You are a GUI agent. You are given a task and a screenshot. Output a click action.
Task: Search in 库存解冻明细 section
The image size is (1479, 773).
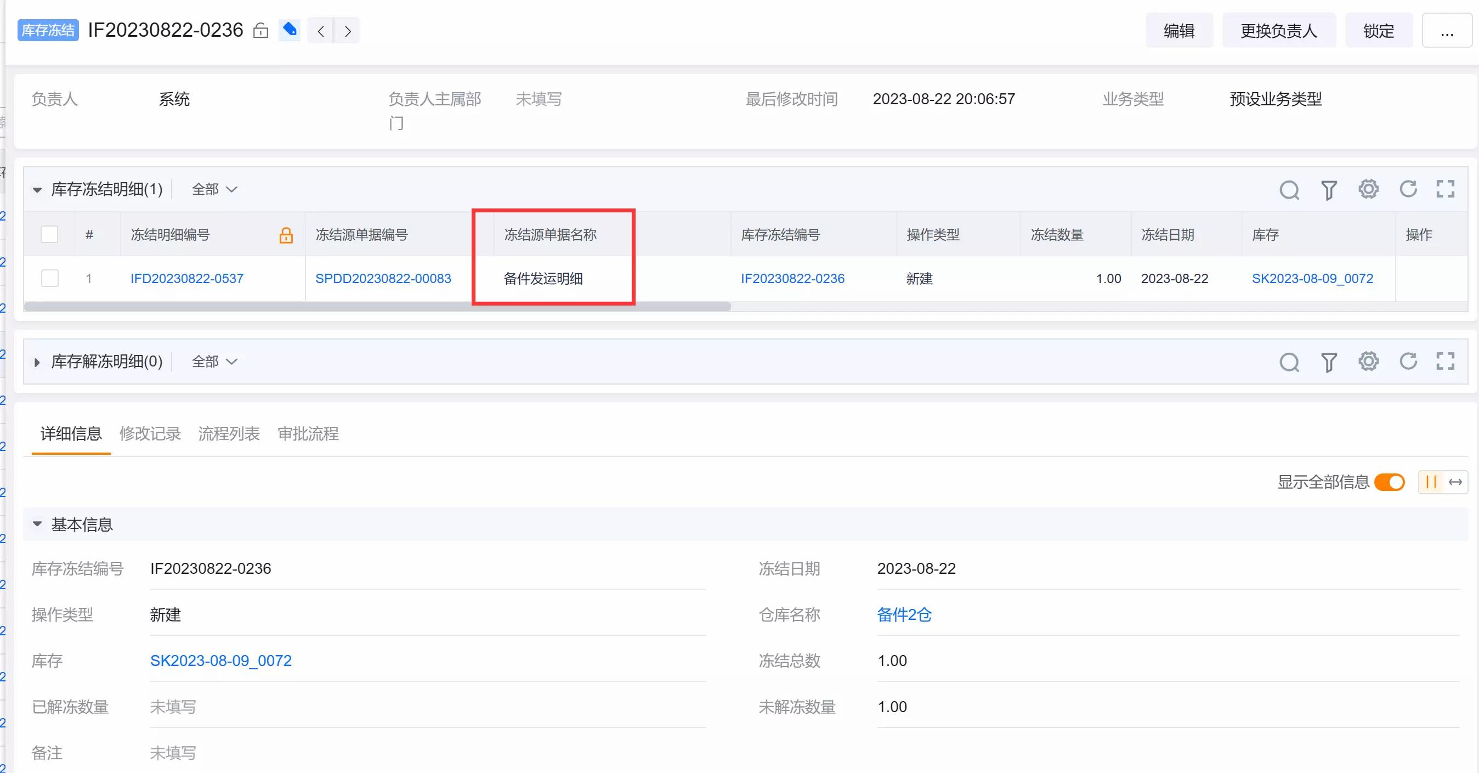[1289, 362]
